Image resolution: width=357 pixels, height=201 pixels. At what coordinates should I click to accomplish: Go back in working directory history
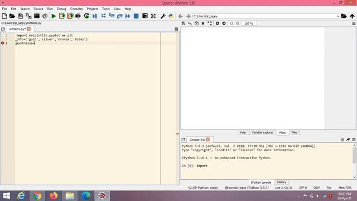181,16
